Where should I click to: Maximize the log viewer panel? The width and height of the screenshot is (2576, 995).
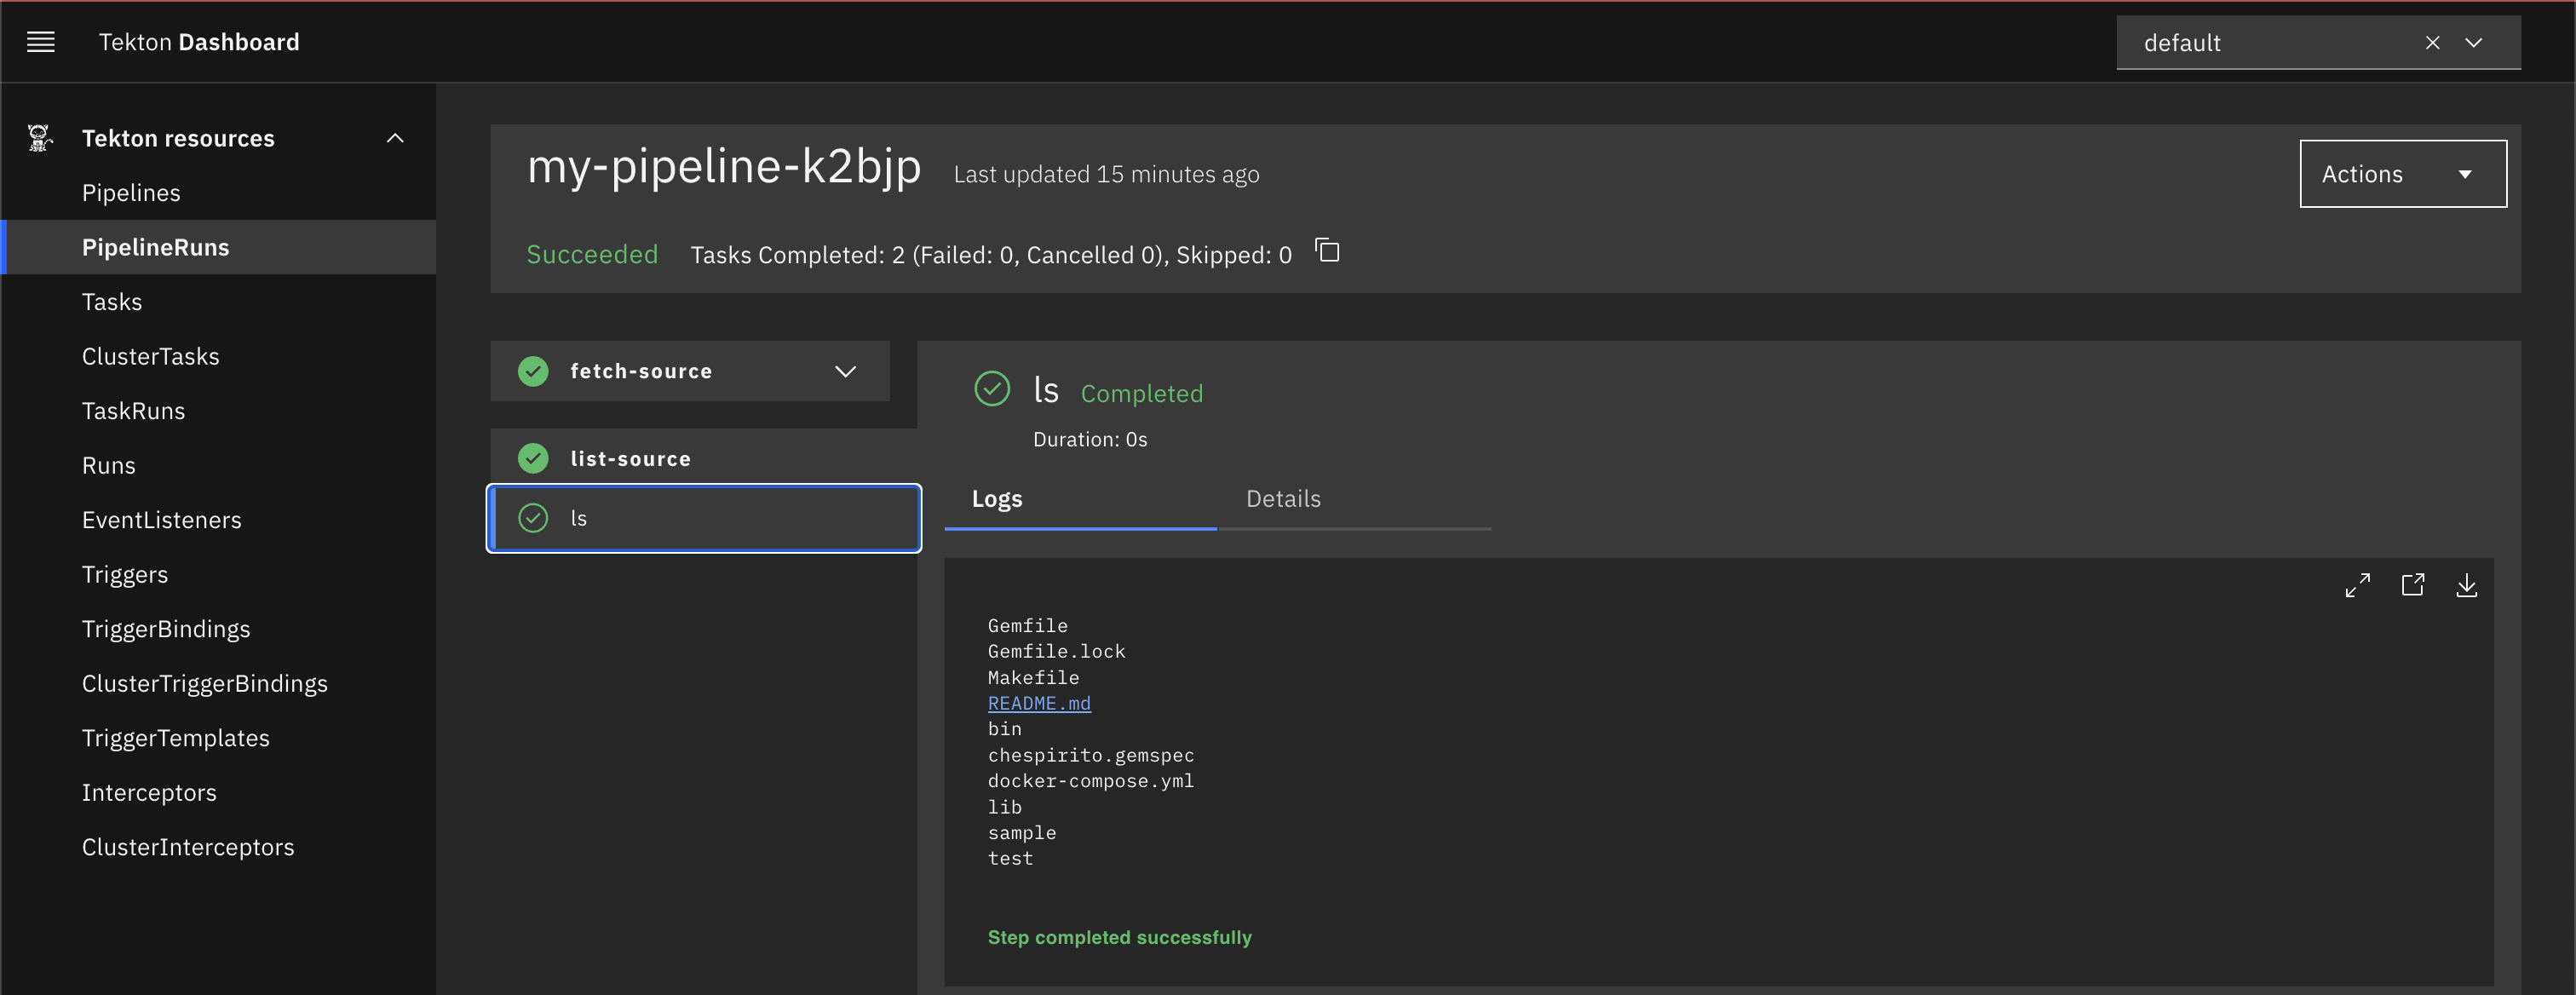pos(2357,585)
